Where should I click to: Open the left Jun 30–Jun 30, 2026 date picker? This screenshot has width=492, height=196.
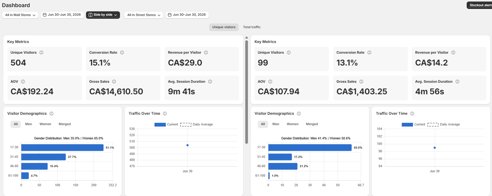tap(62, 15)
